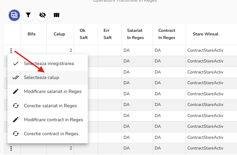
Task: Select Modificare salariat in Reges
Action: (53, 92)
